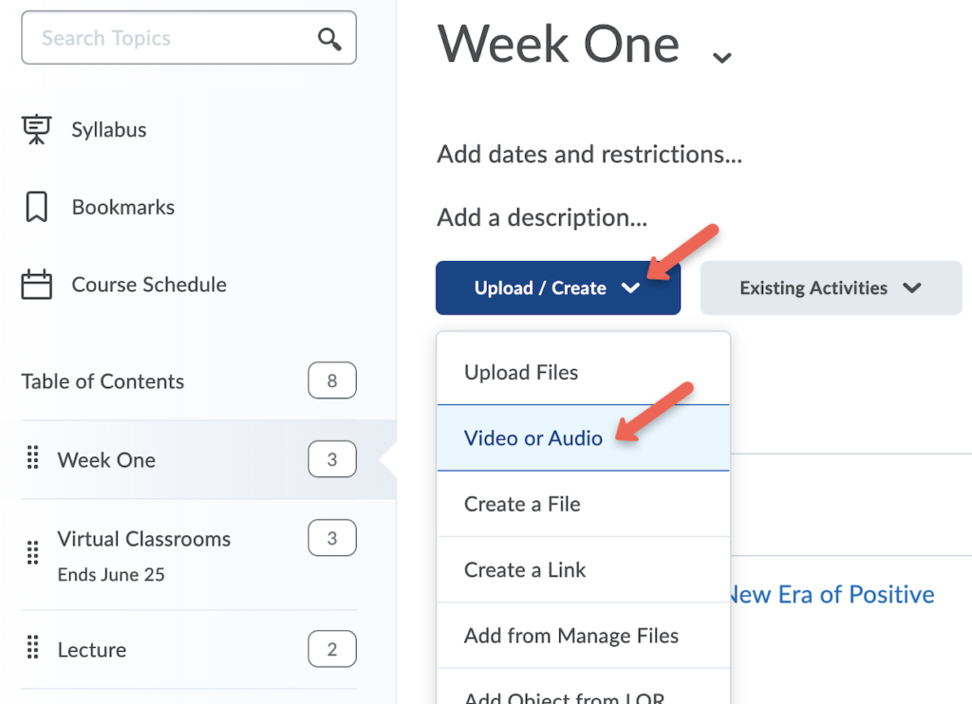Screen dimensions: 972x704
Task: Click the Course Schedule calendar icon
Action: coord(35,284)
